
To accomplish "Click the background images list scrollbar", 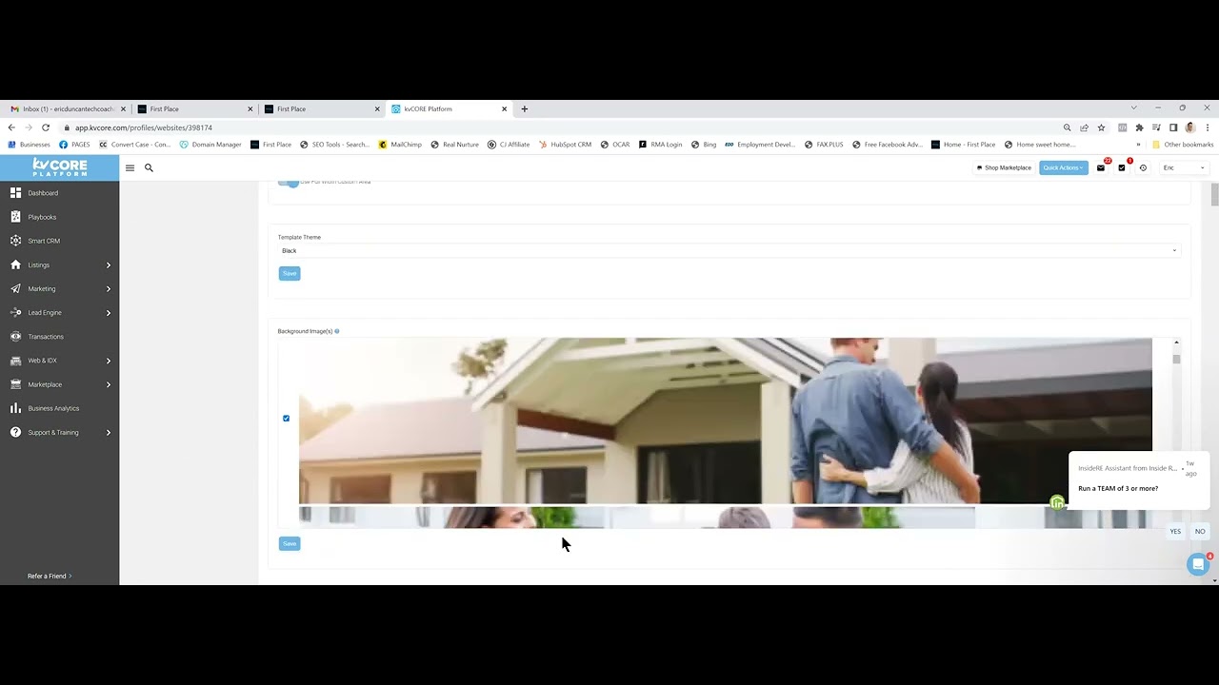I will [1176, 360].
